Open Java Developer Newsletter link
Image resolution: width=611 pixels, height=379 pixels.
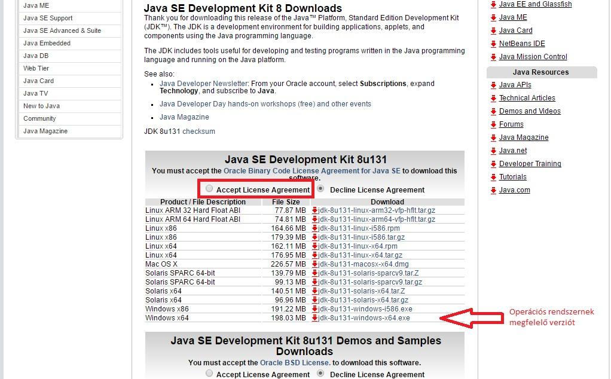(203, 83)
